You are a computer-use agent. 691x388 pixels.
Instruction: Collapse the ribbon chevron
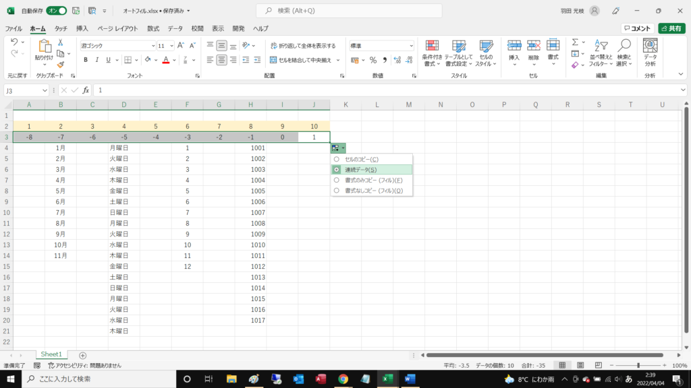coord(681,74)
